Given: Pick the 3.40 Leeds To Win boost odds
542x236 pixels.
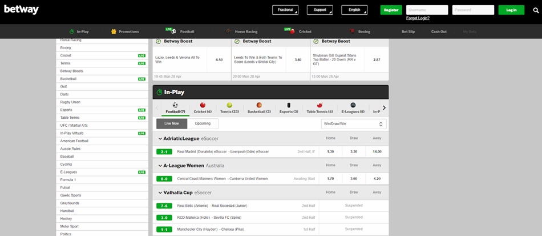Looking at the screenshot, I should tap(298, 60).
